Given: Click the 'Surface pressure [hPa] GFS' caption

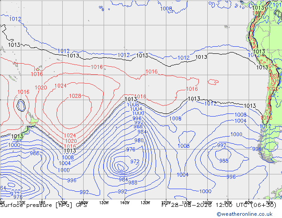Looking at the screenshot, I should [x=44, y=206].
